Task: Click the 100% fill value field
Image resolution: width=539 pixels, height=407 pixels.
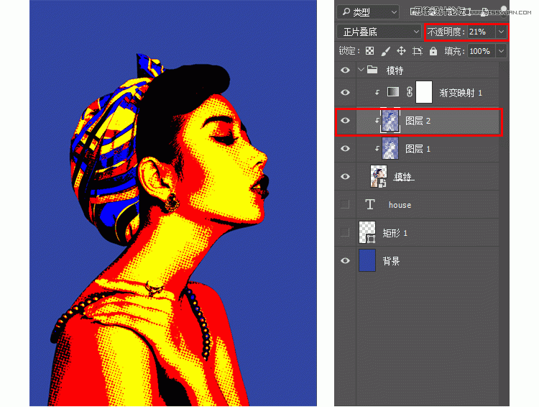Action: pyautogui.click(x=482, y=51)
